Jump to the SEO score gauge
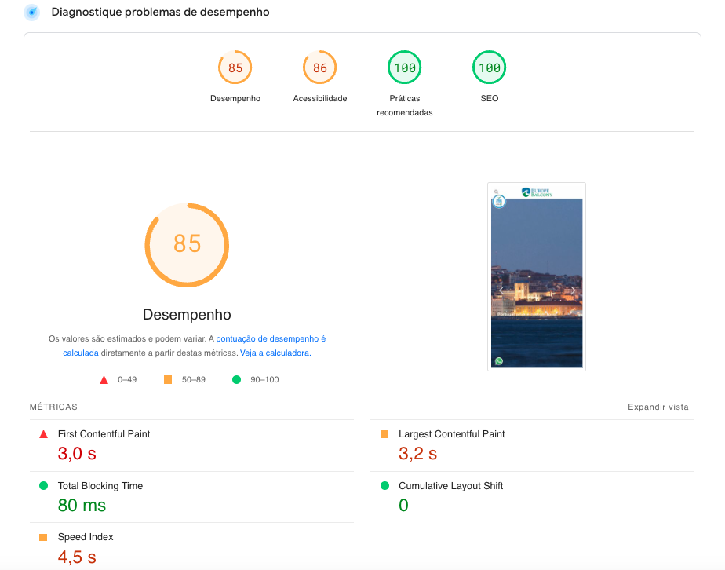This screenshot has height=570, width=725. pyautogui.click(x=489, y=68)
